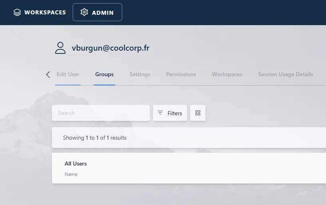This screenshot has height=205, width=326.
Task: Switch to the user's Workspaces tab
Action: tap(227, 75)
